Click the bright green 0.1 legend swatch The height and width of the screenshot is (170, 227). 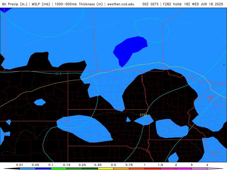point(59,169)
